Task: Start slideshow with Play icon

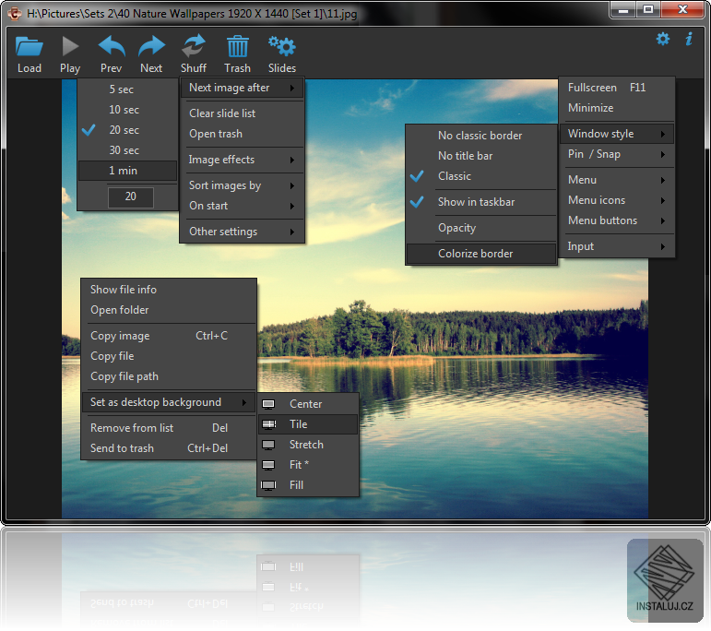Action: click(70, 47)
